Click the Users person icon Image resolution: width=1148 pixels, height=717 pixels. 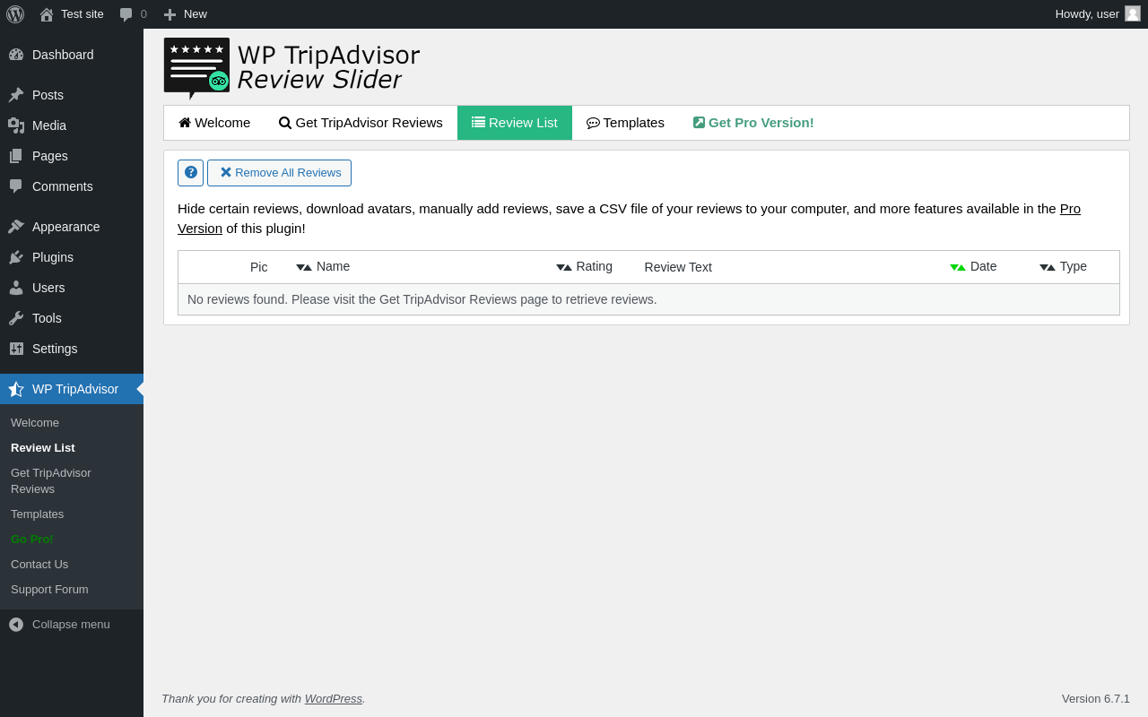click(x=16, y=288)
